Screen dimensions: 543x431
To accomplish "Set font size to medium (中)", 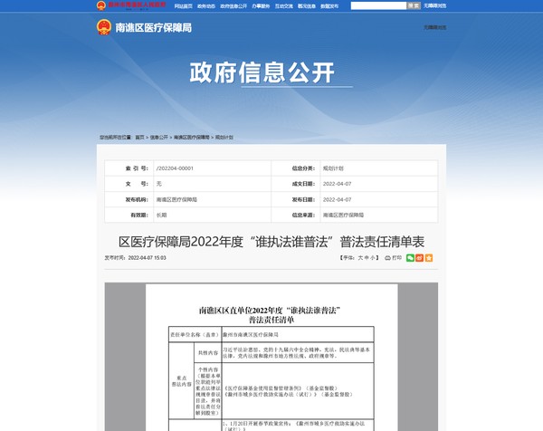I will [x=367, y=258].
